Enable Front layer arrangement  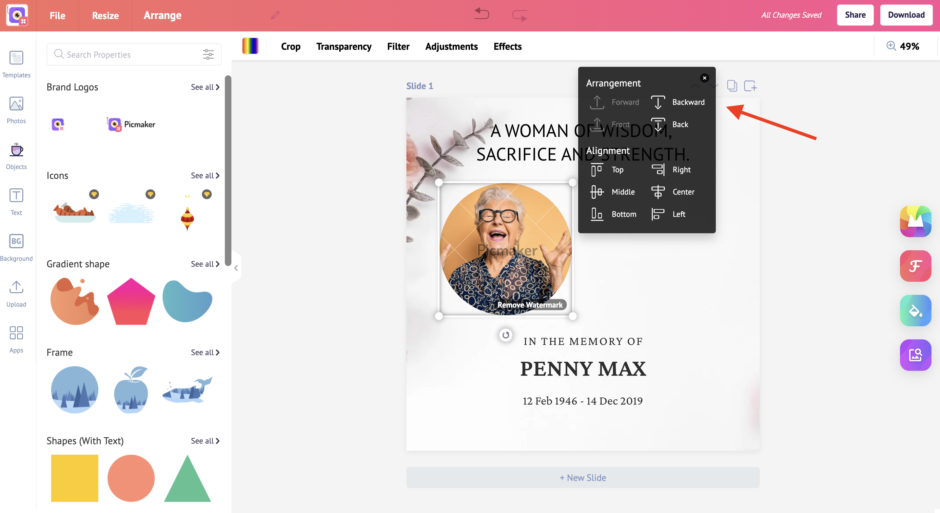tap(620, 124)
